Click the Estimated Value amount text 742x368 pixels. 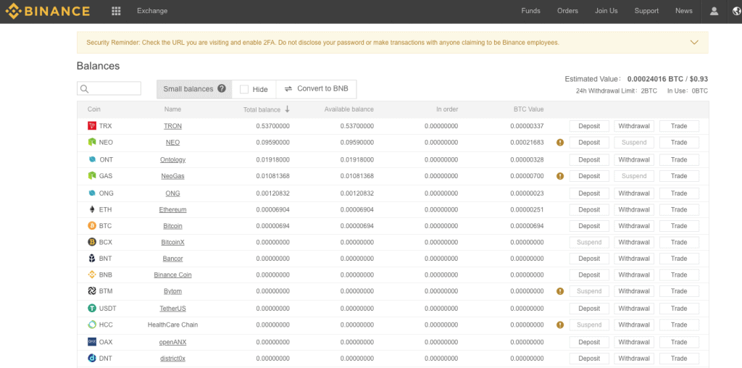point(667,79)
